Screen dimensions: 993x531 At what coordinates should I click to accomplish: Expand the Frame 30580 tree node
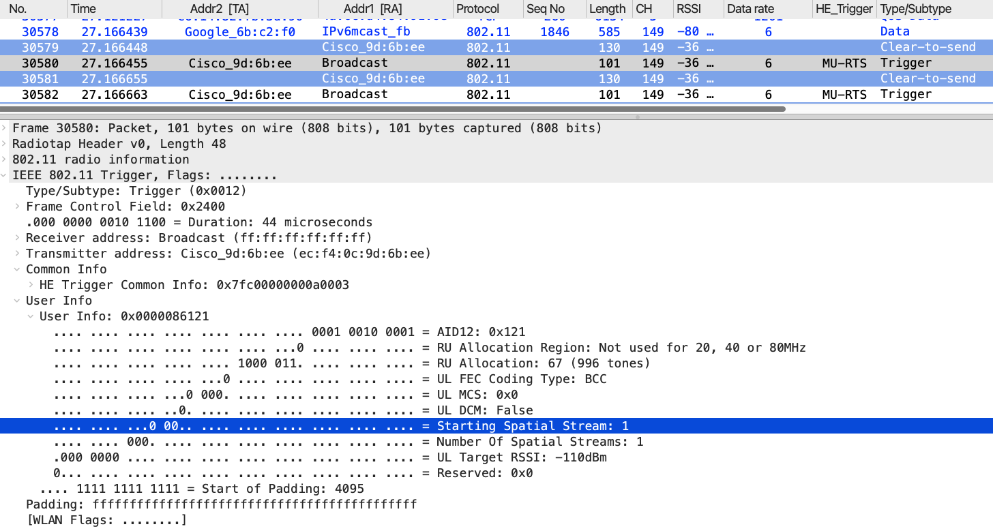tap(5, 128)
